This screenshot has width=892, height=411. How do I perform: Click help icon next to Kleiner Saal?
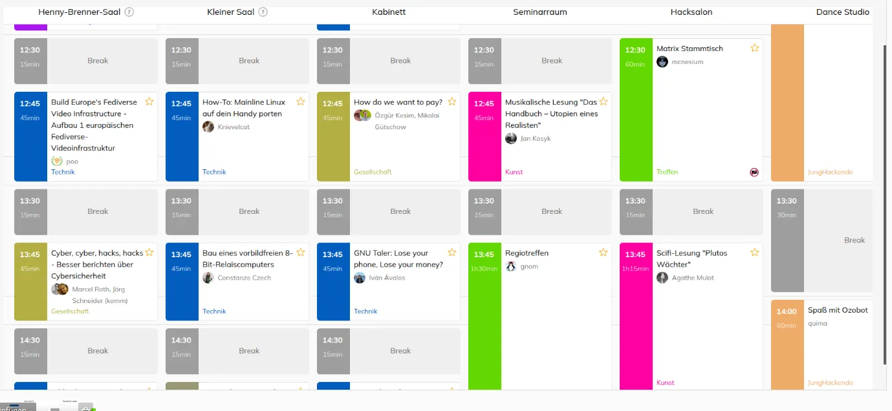[x=263, y=12]
